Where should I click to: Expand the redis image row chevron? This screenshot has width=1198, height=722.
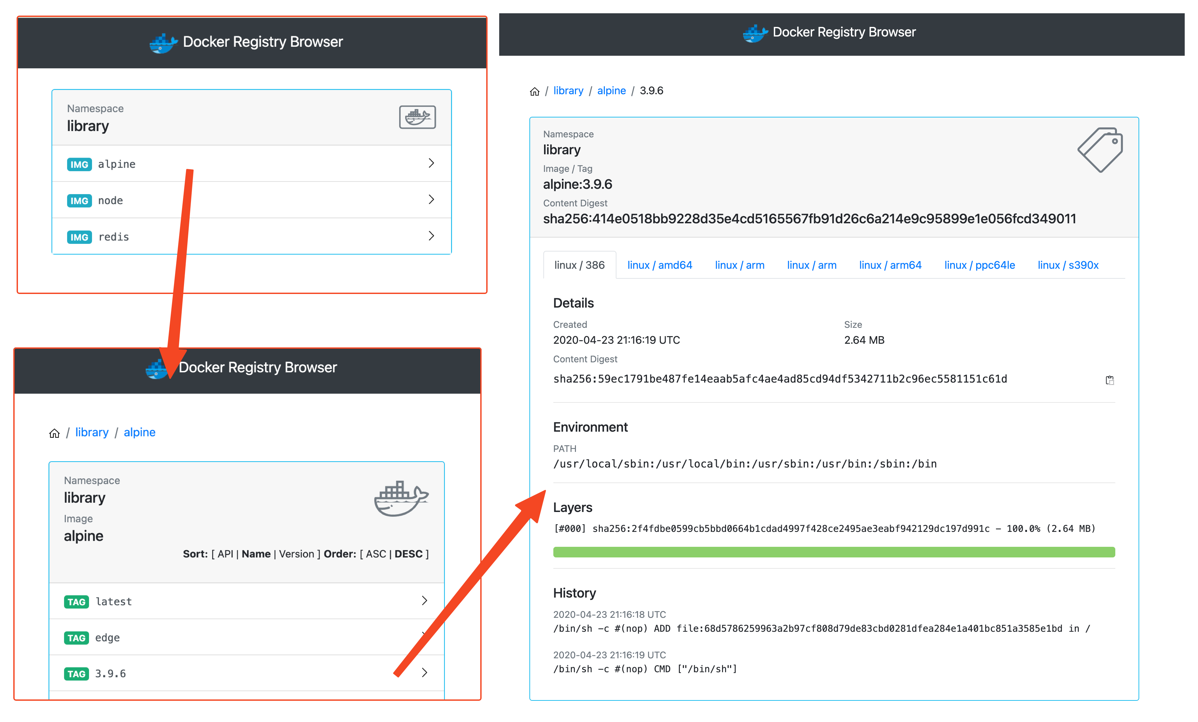[431, 236]
